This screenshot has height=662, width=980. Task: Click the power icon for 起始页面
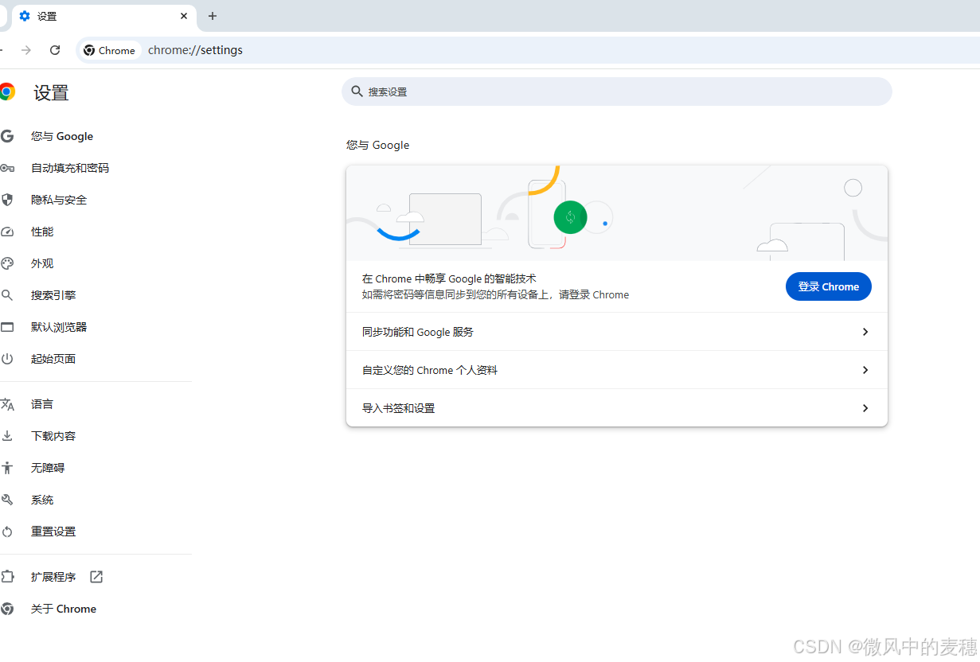(7, 359)
